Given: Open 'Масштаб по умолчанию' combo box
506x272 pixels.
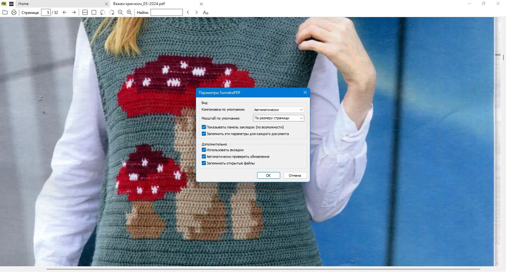Looking at the screenshot, I should pos(279,118).
